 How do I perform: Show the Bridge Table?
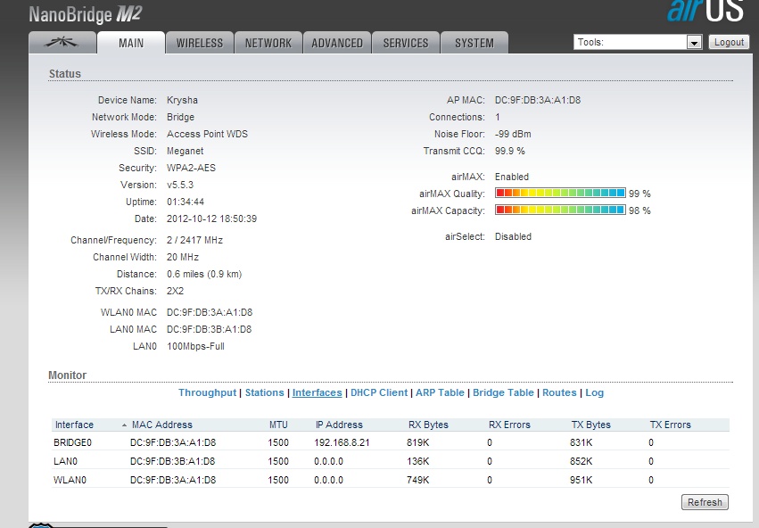[x=503, y=392]
